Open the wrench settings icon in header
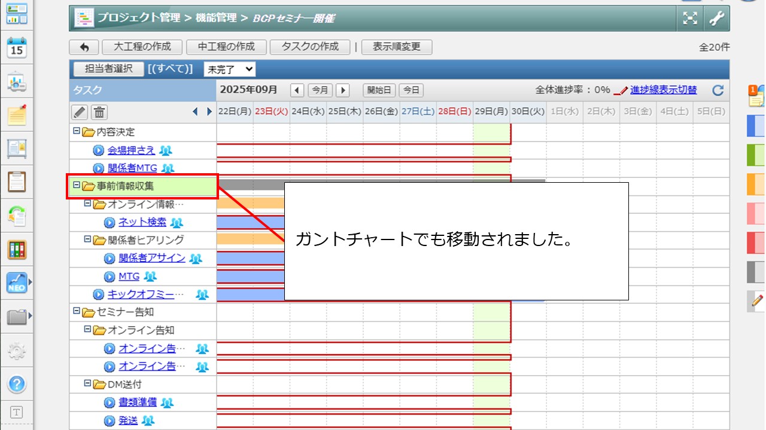This screenshot has width=766, height=430. tap(716, 19)
